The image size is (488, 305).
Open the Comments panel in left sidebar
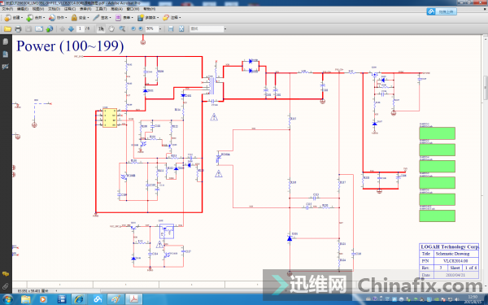6,274
